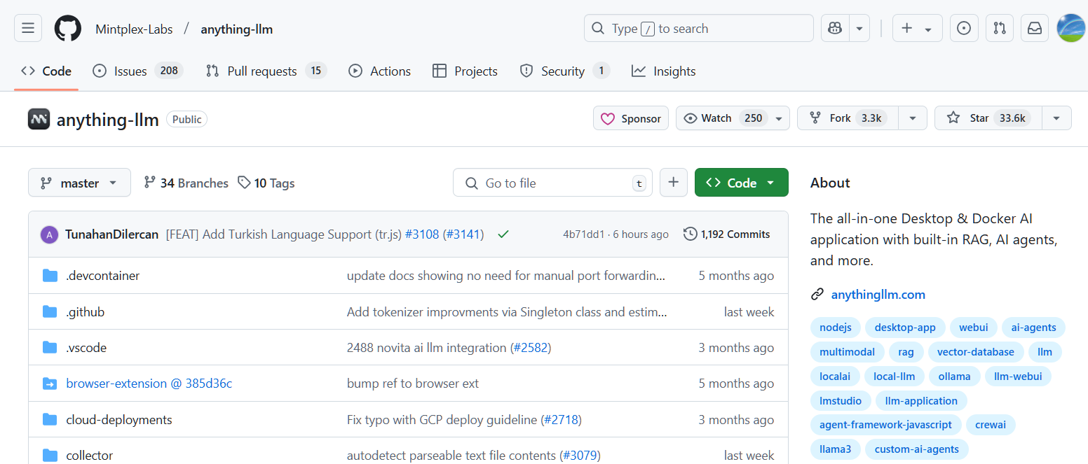Open commit 4b71dd1
This screenshot has width=1088, height=464.
click(583, 234)
